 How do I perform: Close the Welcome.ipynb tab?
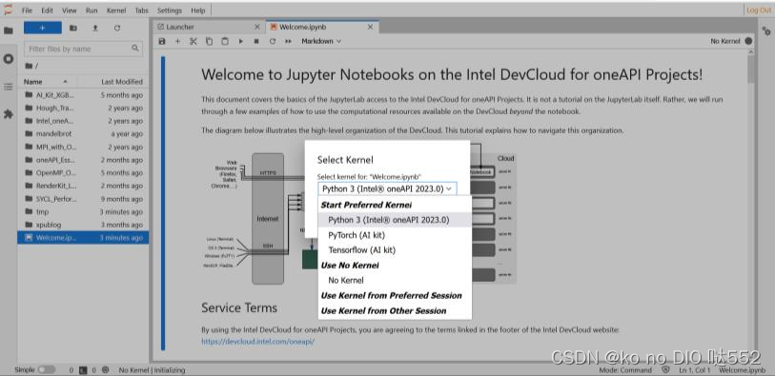pos(370,28)
